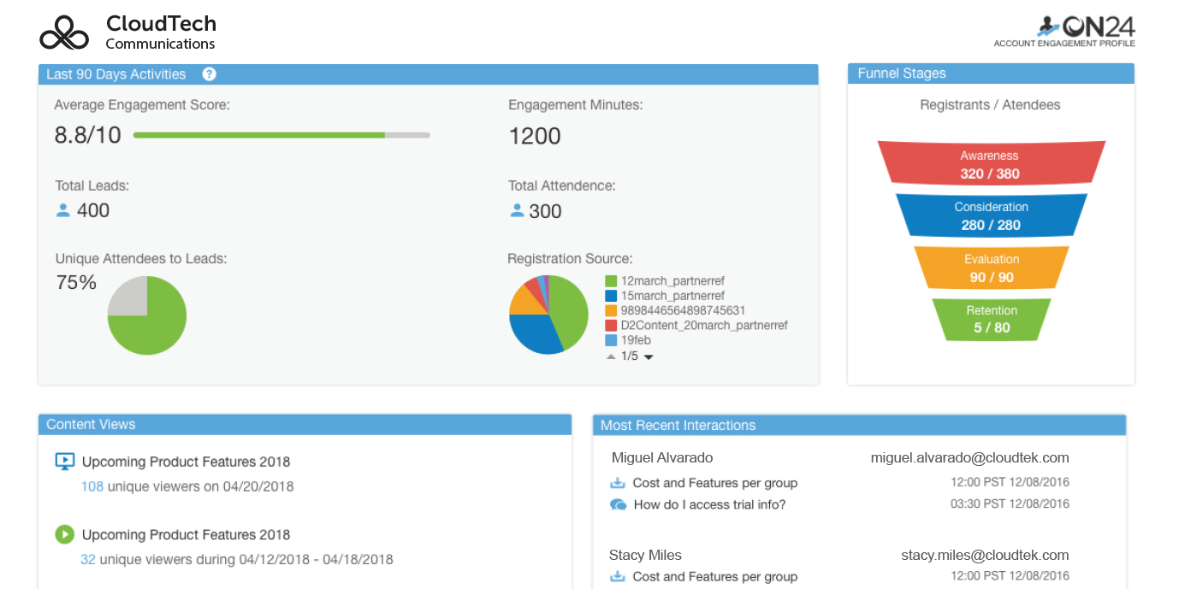Open the help question mark beside Last 90 Days Activities
This screenshot has width=1179, height=589.
[x=210, y=74]
